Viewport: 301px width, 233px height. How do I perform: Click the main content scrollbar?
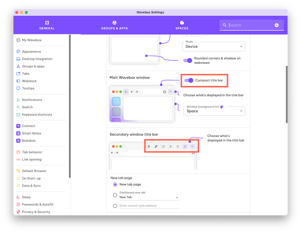coord(287,94)
